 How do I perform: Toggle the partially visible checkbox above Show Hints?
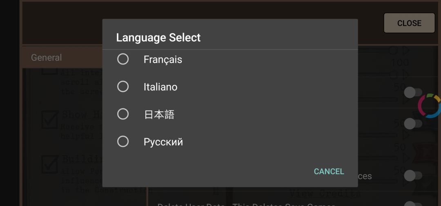(x=49, y=71)
